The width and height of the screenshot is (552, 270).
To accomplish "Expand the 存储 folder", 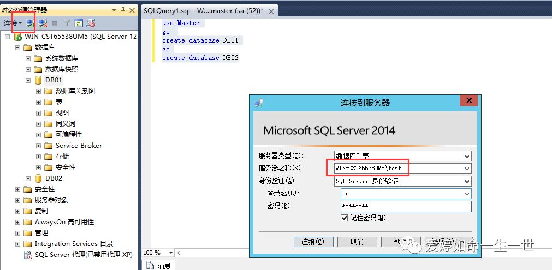I will 38,157.
